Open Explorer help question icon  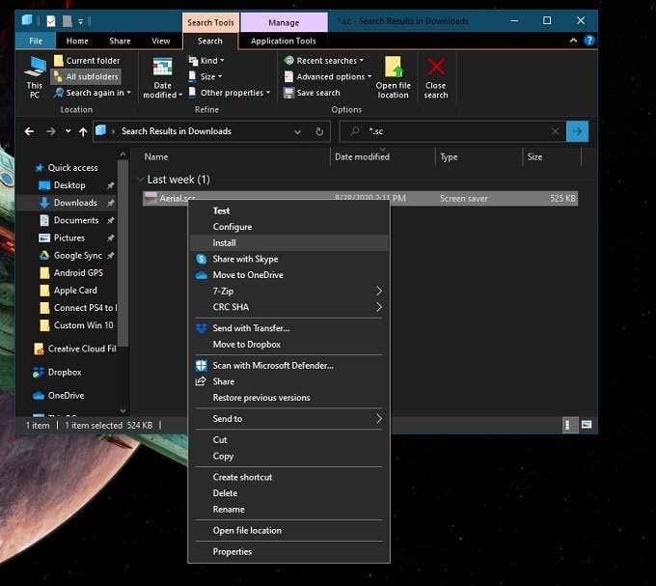tap(589, 41)
